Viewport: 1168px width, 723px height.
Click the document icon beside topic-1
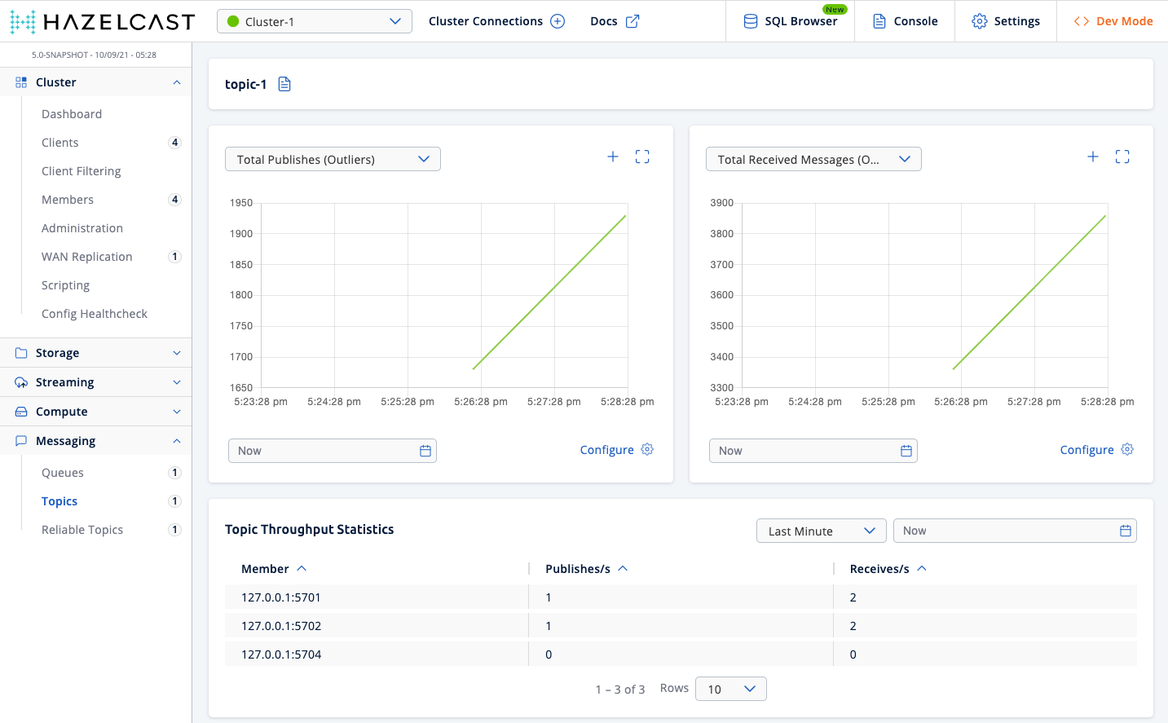point(284,83)
